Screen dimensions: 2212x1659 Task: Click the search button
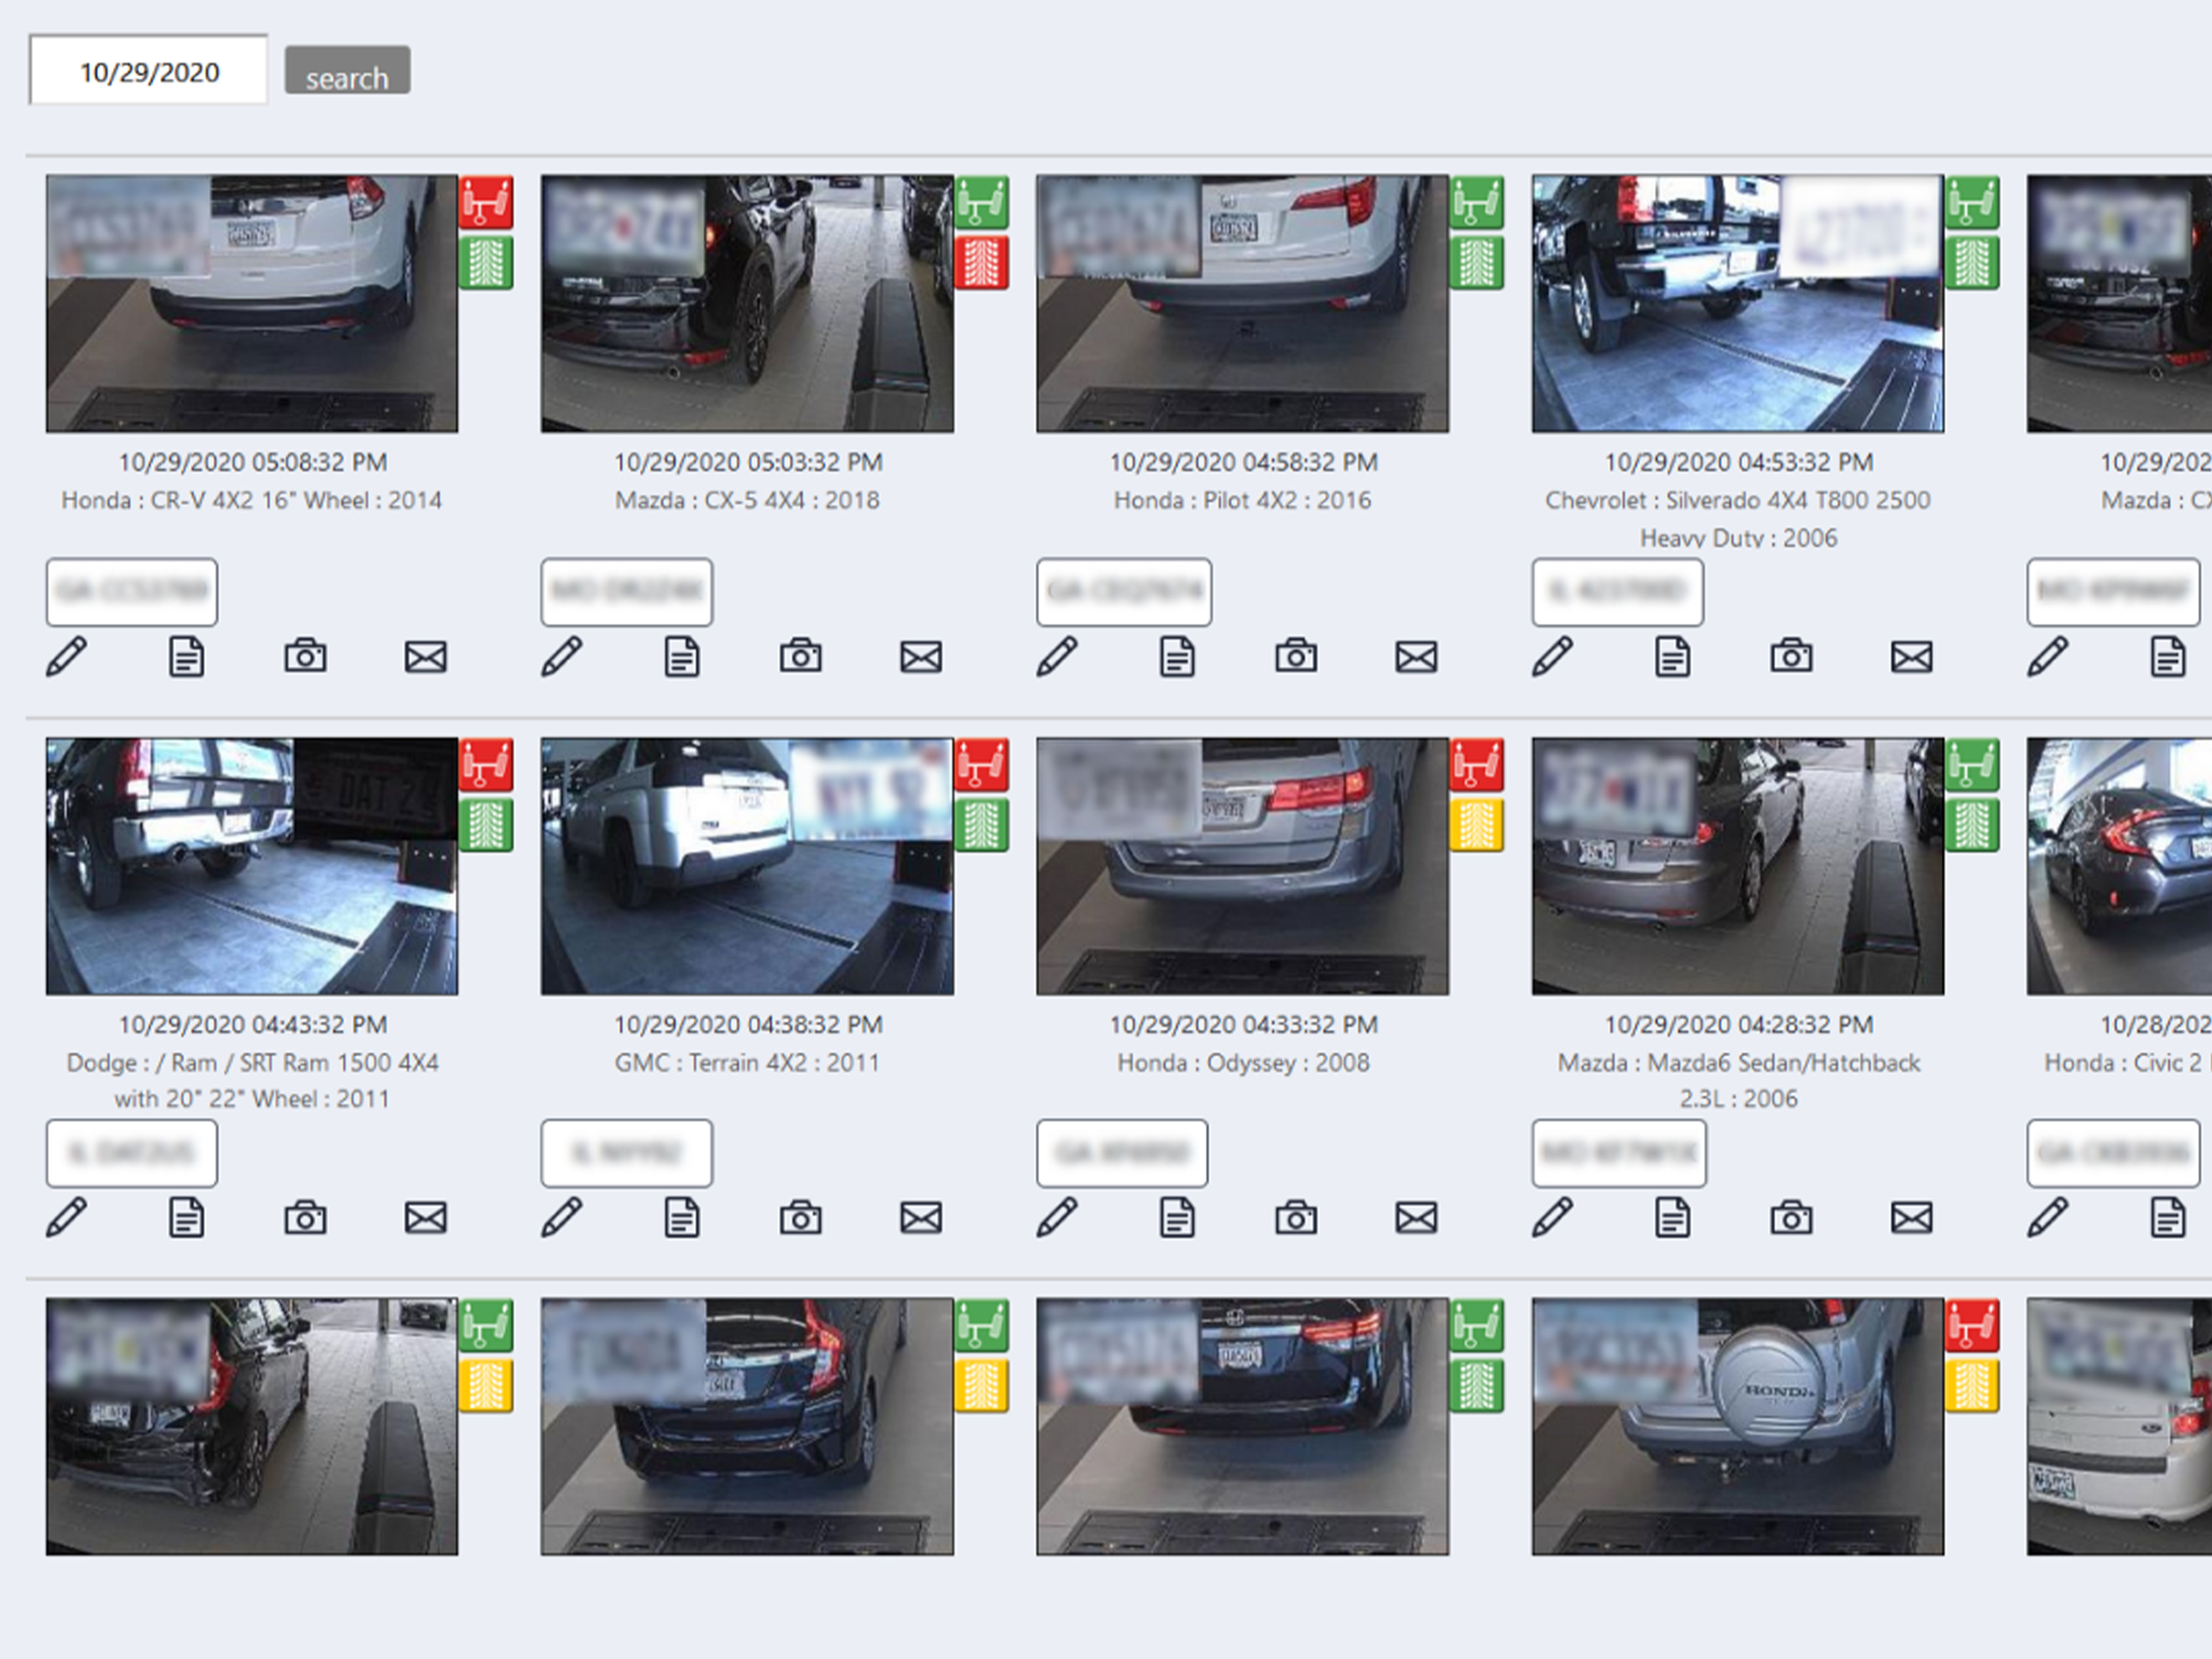(347, 70)
